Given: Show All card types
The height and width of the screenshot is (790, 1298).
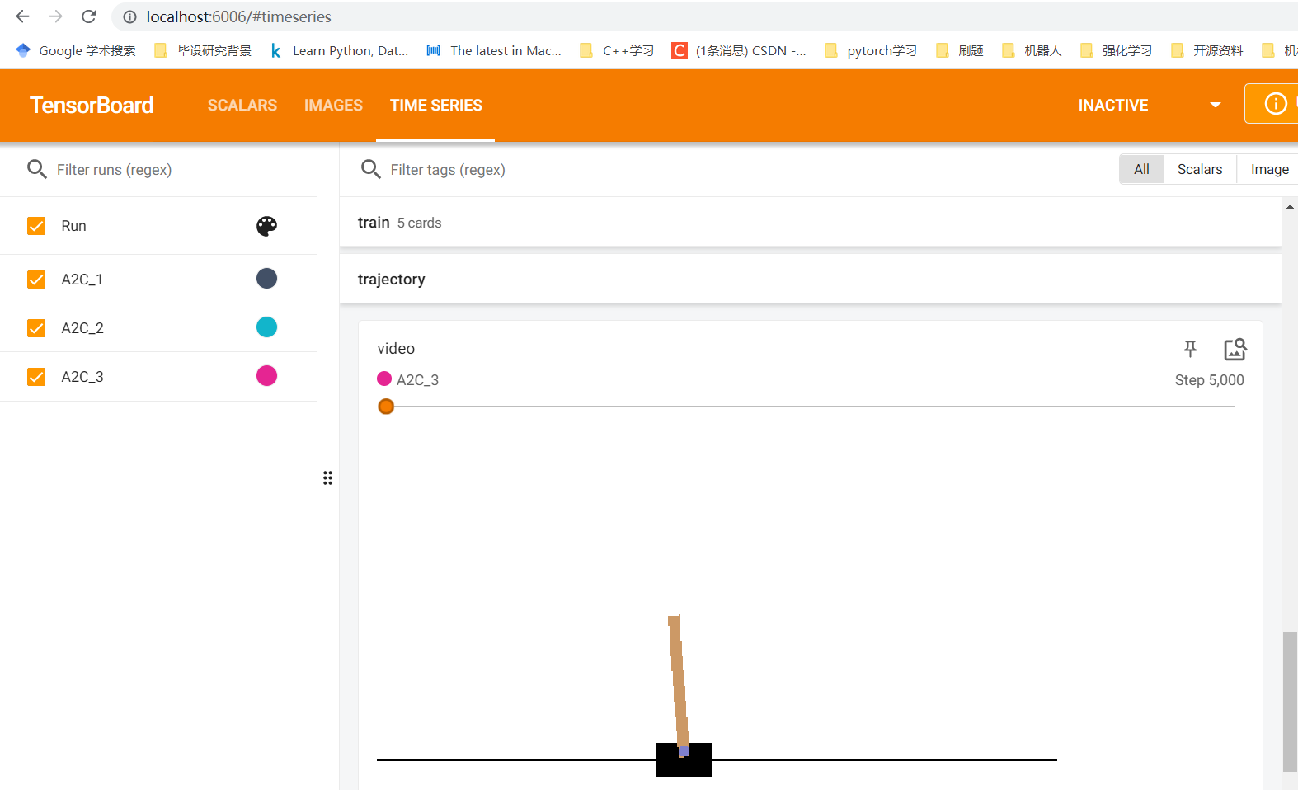Looking at the screenshot, I should (x=1141, y=169).
